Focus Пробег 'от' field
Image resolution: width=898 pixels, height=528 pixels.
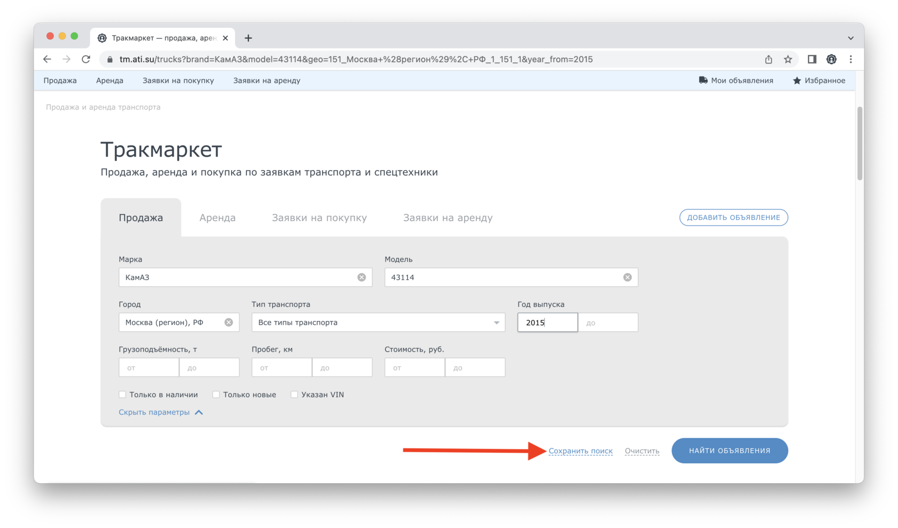point(282,368)
